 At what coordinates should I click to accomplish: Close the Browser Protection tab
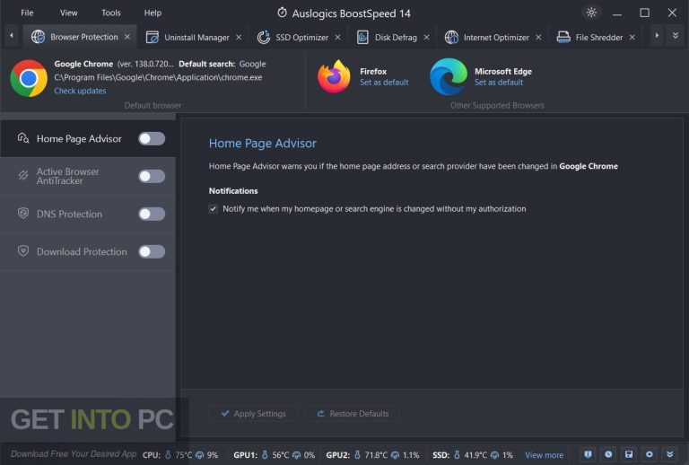127,37
